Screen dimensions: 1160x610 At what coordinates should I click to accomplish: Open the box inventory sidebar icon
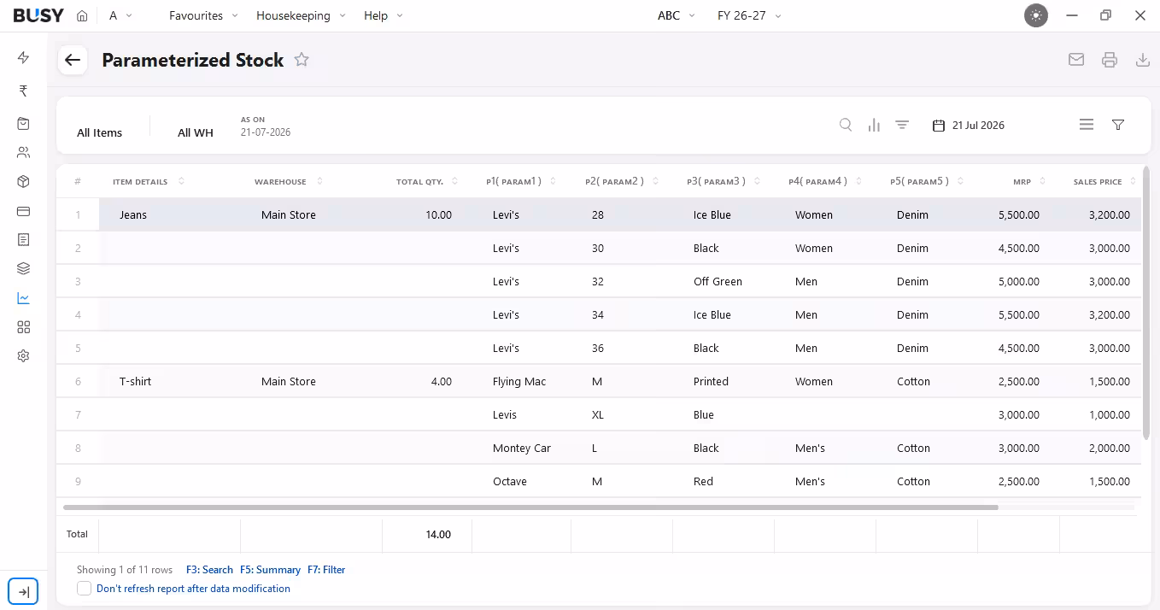tap(23, 182)
